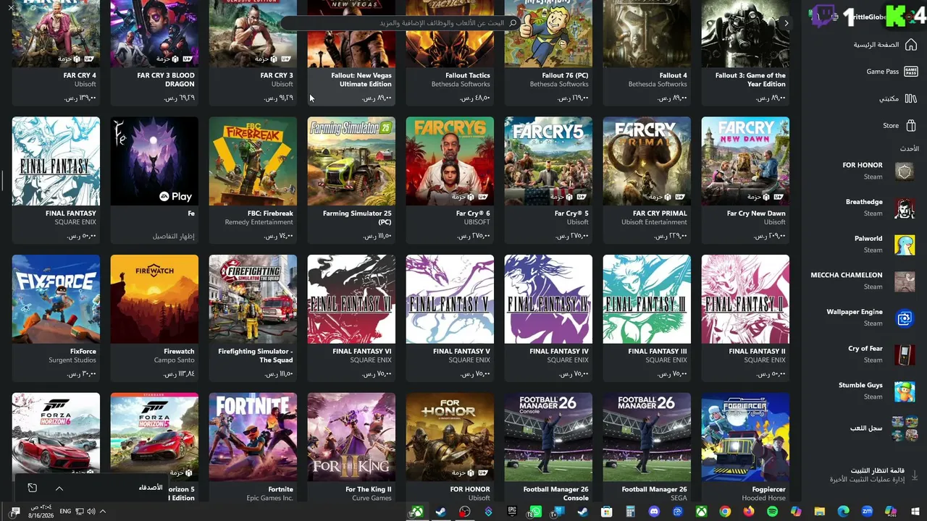Pop out the friends panel window icon
Screen dimensions: 927x521
click(x=33, y=488)
